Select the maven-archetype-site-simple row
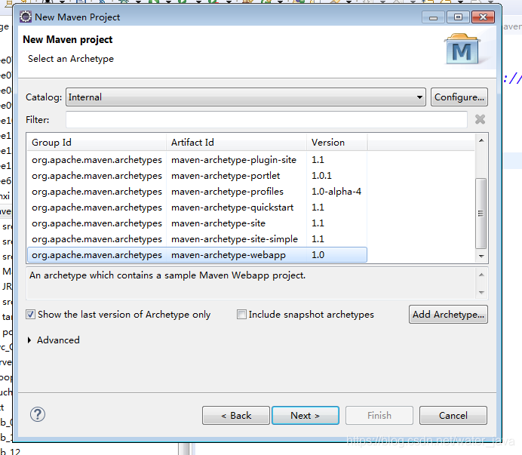 197,239
